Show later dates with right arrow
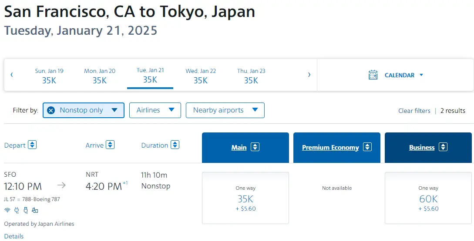This screenshot has height=241, width=474. point(309,75)
